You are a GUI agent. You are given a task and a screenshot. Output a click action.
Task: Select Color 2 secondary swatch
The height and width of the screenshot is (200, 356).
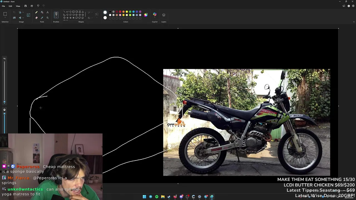(105, 18)
